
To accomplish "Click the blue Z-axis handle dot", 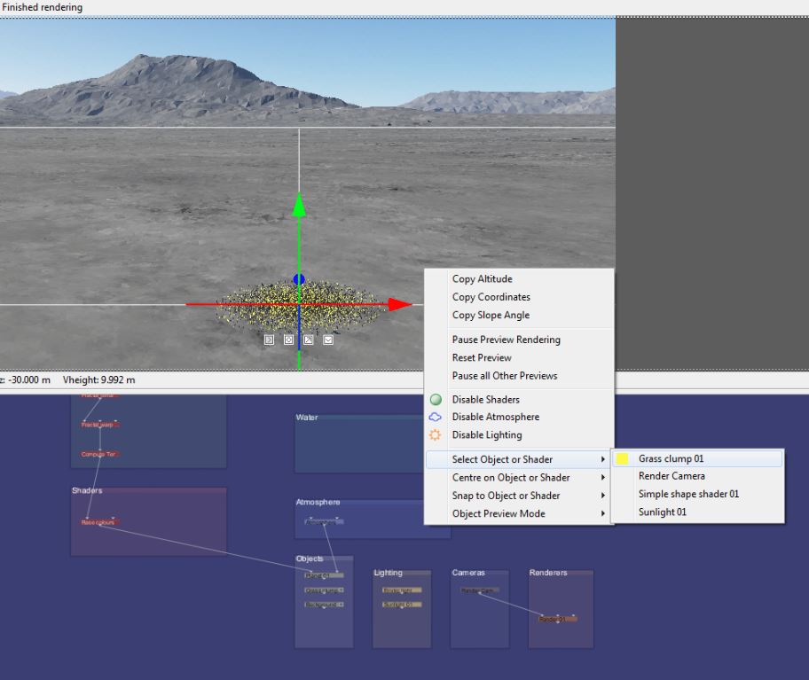I will coord(299,279).
